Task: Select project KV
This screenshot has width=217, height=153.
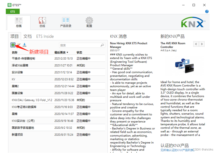Action: click(58, 79)
